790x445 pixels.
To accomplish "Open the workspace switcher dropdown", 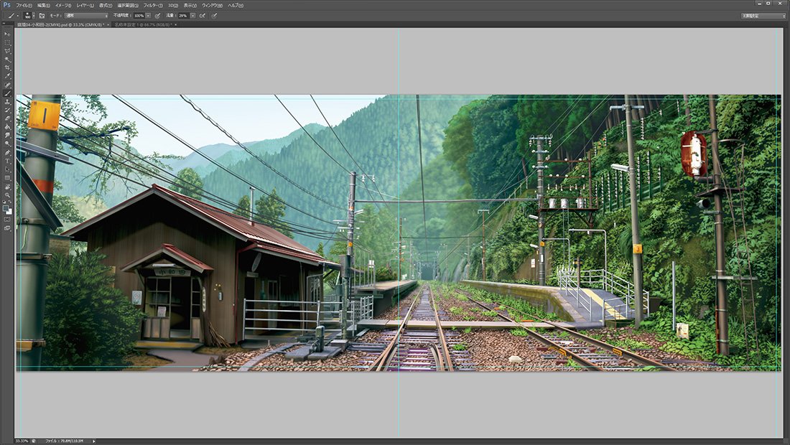I will [763, 16].
